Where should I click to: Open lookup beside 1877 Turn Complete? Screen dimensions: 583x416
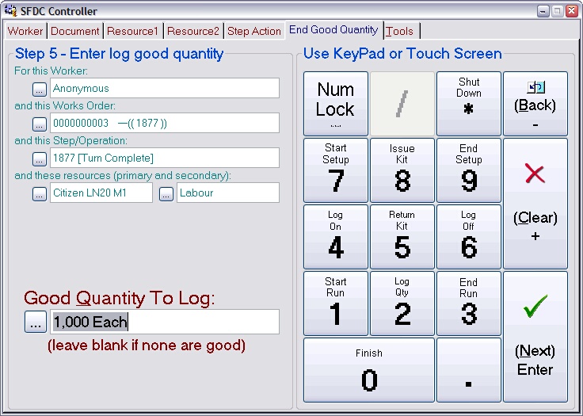coord(40,159)
